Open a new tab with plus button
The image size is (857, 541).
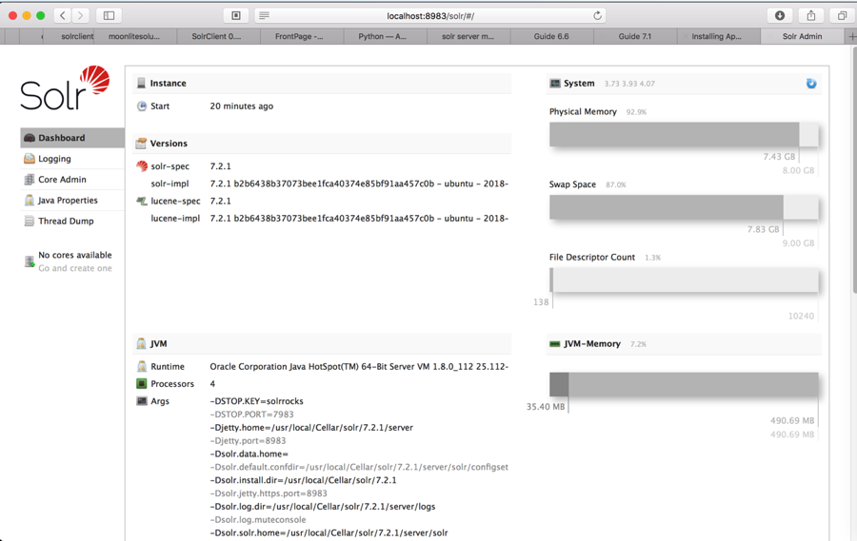(851, 36)
